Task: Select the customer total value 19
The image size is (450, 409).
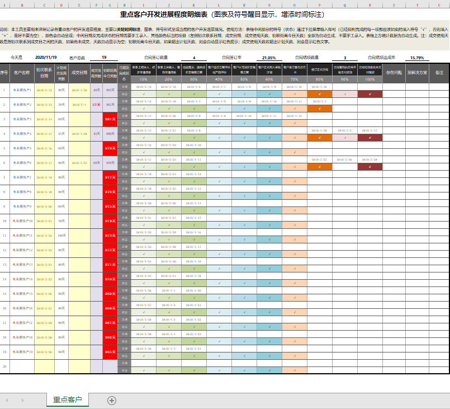Action: (104, 58)
